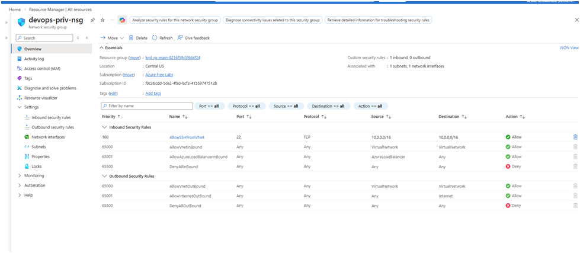The image size is (580, 253).
Task: Click move link next to Resource group
Action: coord(134,57)
